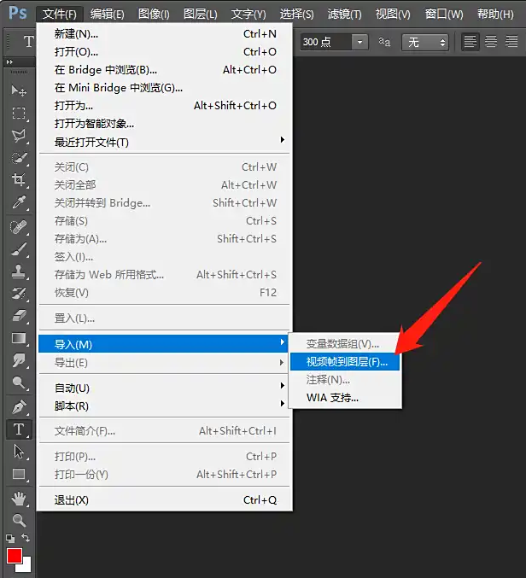Select the Clone Stamp tool
The image size is (526, 578).
(x=19, y=271)
